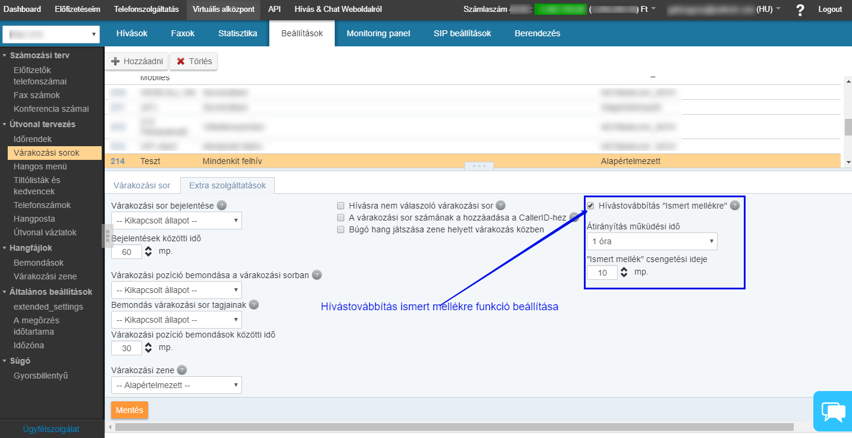The image size is (852, 438).
Task: Click the help icon next to Bemondás várakozási sor tagjainak
Action: pos(254,305)
